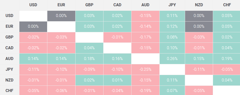Screen dimensions: 240x95
Task: Select the EUR versus JPY 0.12% cell
Action: [x=172, y=26]
